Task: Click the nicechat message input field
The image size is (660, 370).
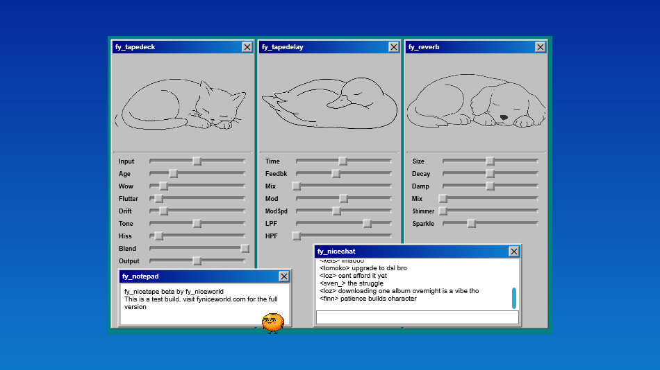Action: click(417, 317)
